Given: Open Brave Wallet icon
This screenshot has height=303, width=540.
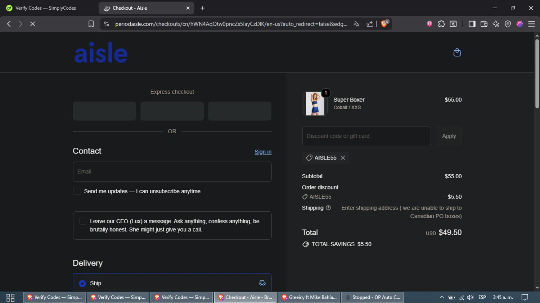Looking at the screenshot, I should tap(484, 24).
